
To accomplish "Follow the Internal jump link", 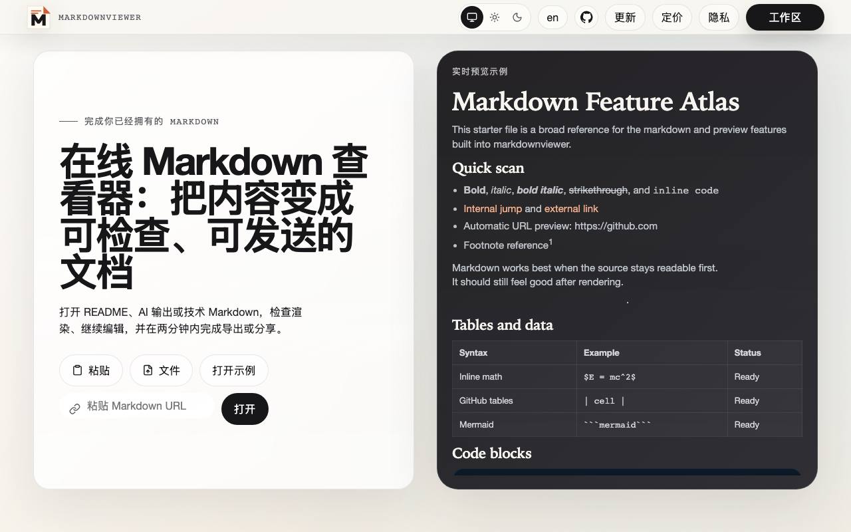I will pyautogui.click(x=493, y=209).
